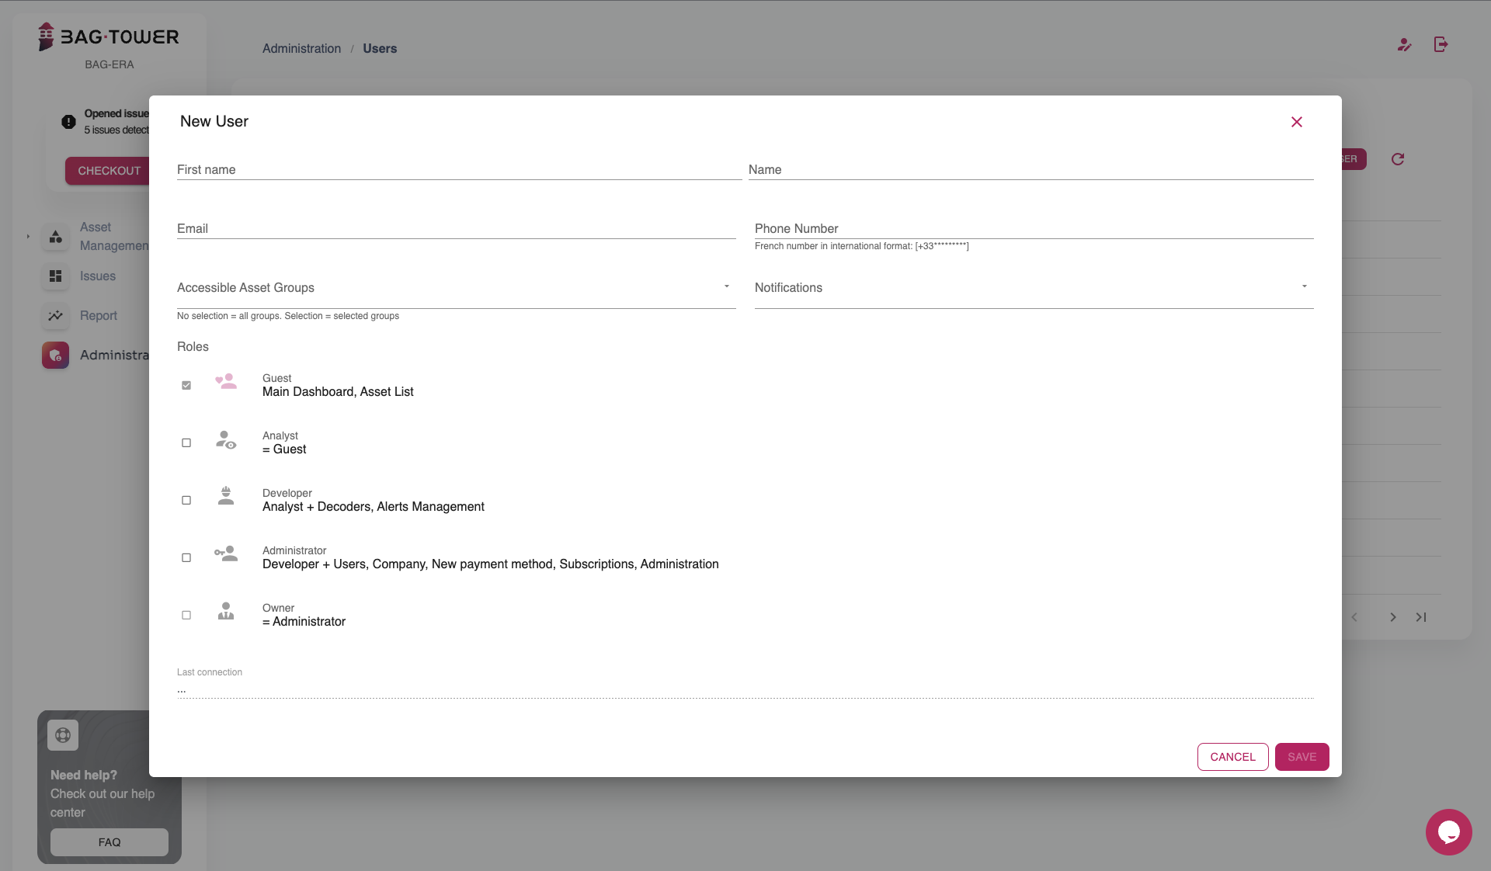This screenshot has width=1491, height=871.
Task: Click the refresh icon next to CHECKOUT
Action: pos(1396,160)
